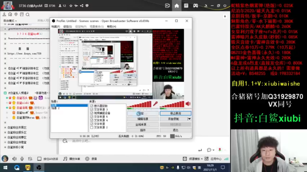Mute the OBS microphone icon

pyautogui.click(x=155, y=104)
